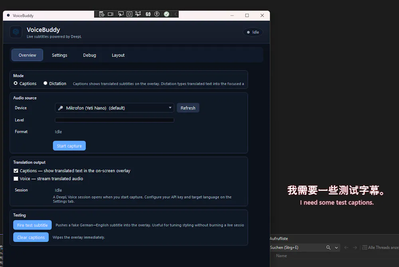The image size is (399, 267).
Task: Expand the search options dropdown arrow
Action: click(336, 248)
